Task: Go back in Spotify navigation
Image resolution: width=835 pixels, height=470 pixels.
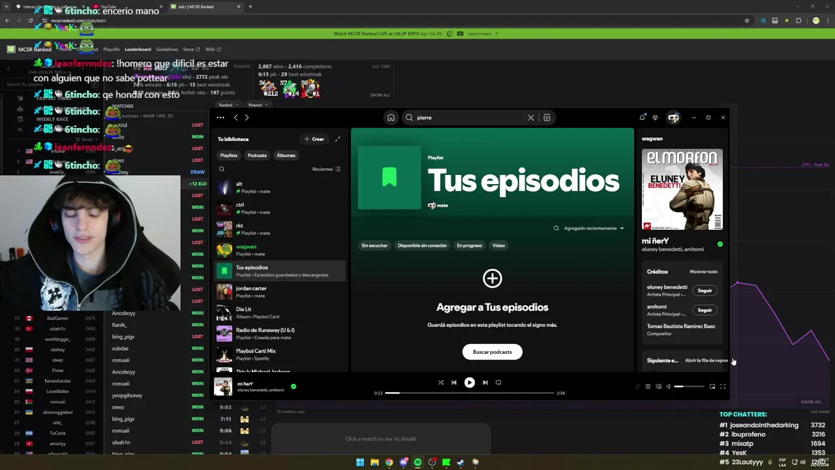Action: 235,117
